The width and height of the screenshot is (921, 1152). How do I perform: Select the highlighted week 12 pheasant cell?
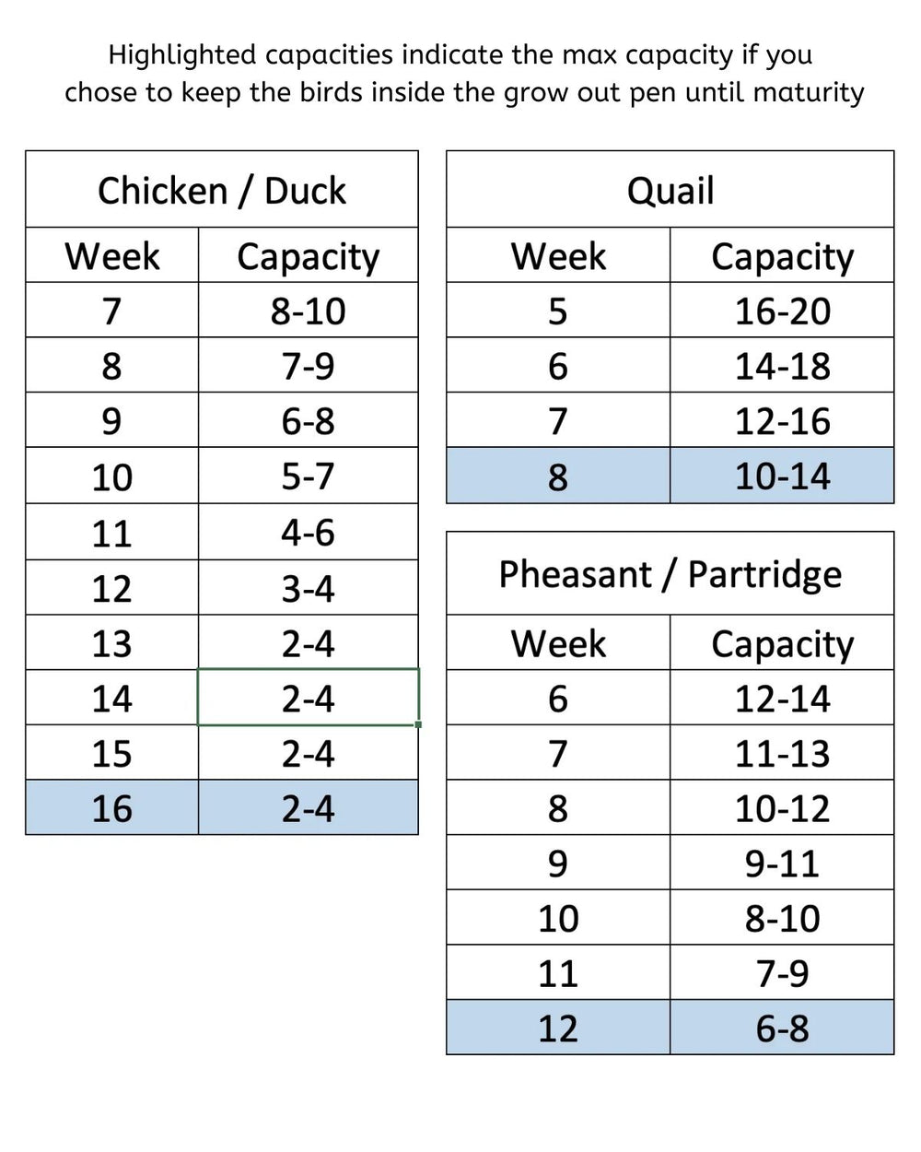558,1028
